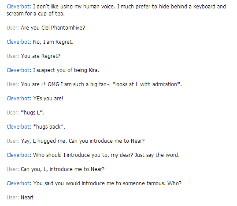237x206 pixels.
Task: Click the 'You are Regret?' user line
Action: point(41,56)
